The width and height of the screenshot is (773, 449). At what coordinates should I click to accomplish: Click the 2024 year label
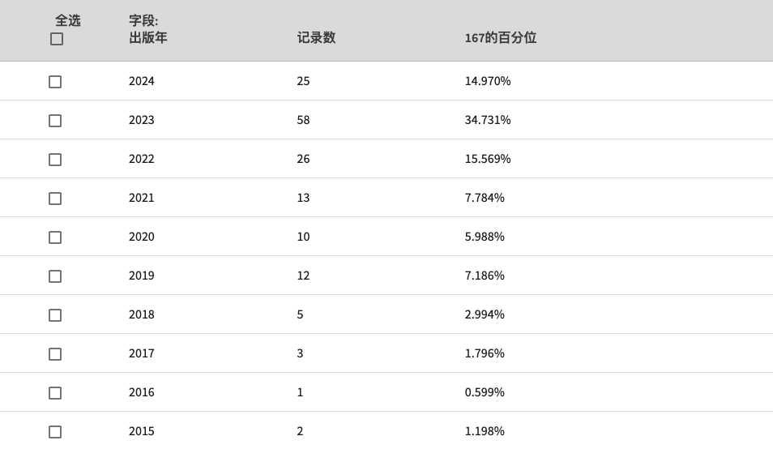[142, 81]
